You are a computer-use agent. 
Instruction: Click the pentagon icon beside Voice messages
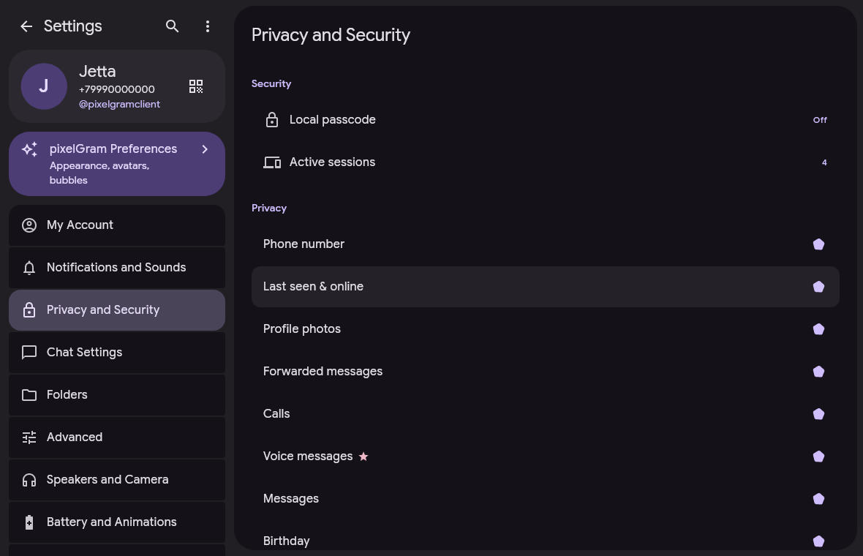tap(818, 457)
